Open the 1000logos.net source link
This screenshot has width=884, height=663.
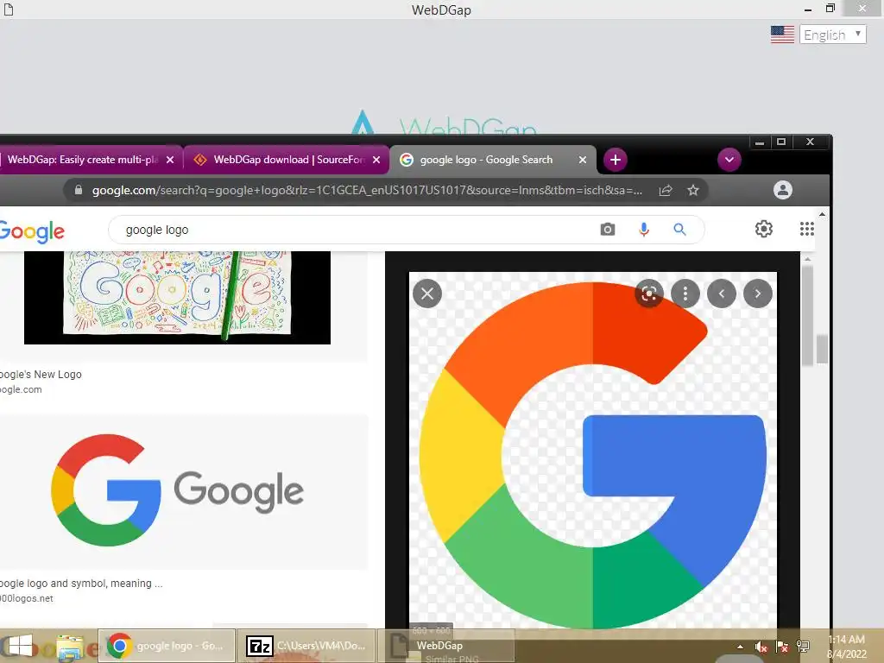coord(27,599)
